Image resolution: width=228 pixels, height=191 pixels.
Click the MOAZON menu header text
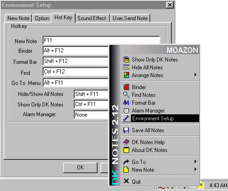[x=182, y=50]
